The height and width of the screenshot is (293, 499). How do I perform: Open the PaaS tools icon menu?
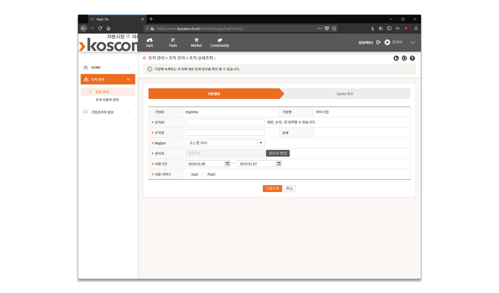click(173, 43)
